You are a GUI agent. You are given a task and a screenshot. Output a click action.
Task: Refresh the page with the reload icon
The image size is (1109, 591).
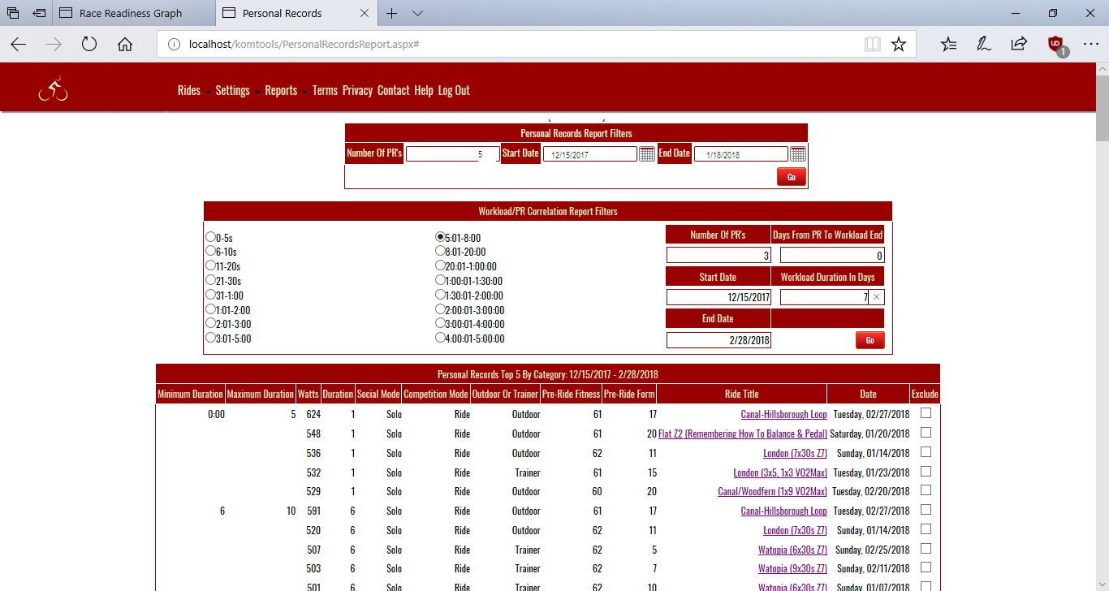89,45
